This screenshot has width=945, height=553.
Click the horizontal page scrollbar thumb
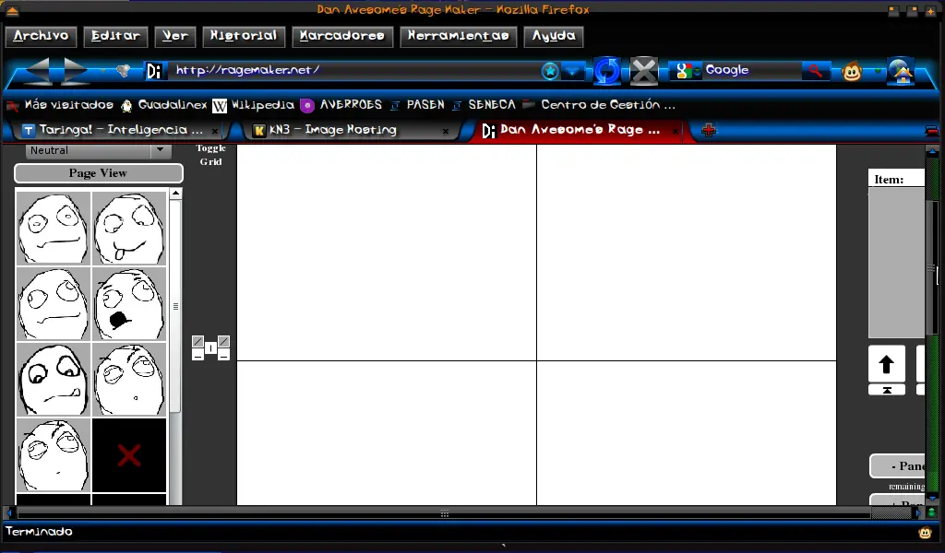point(444,514)
